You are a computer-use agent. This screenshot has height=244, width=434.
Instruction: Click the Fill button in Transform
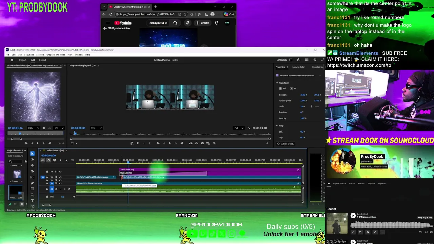(283, 89)
